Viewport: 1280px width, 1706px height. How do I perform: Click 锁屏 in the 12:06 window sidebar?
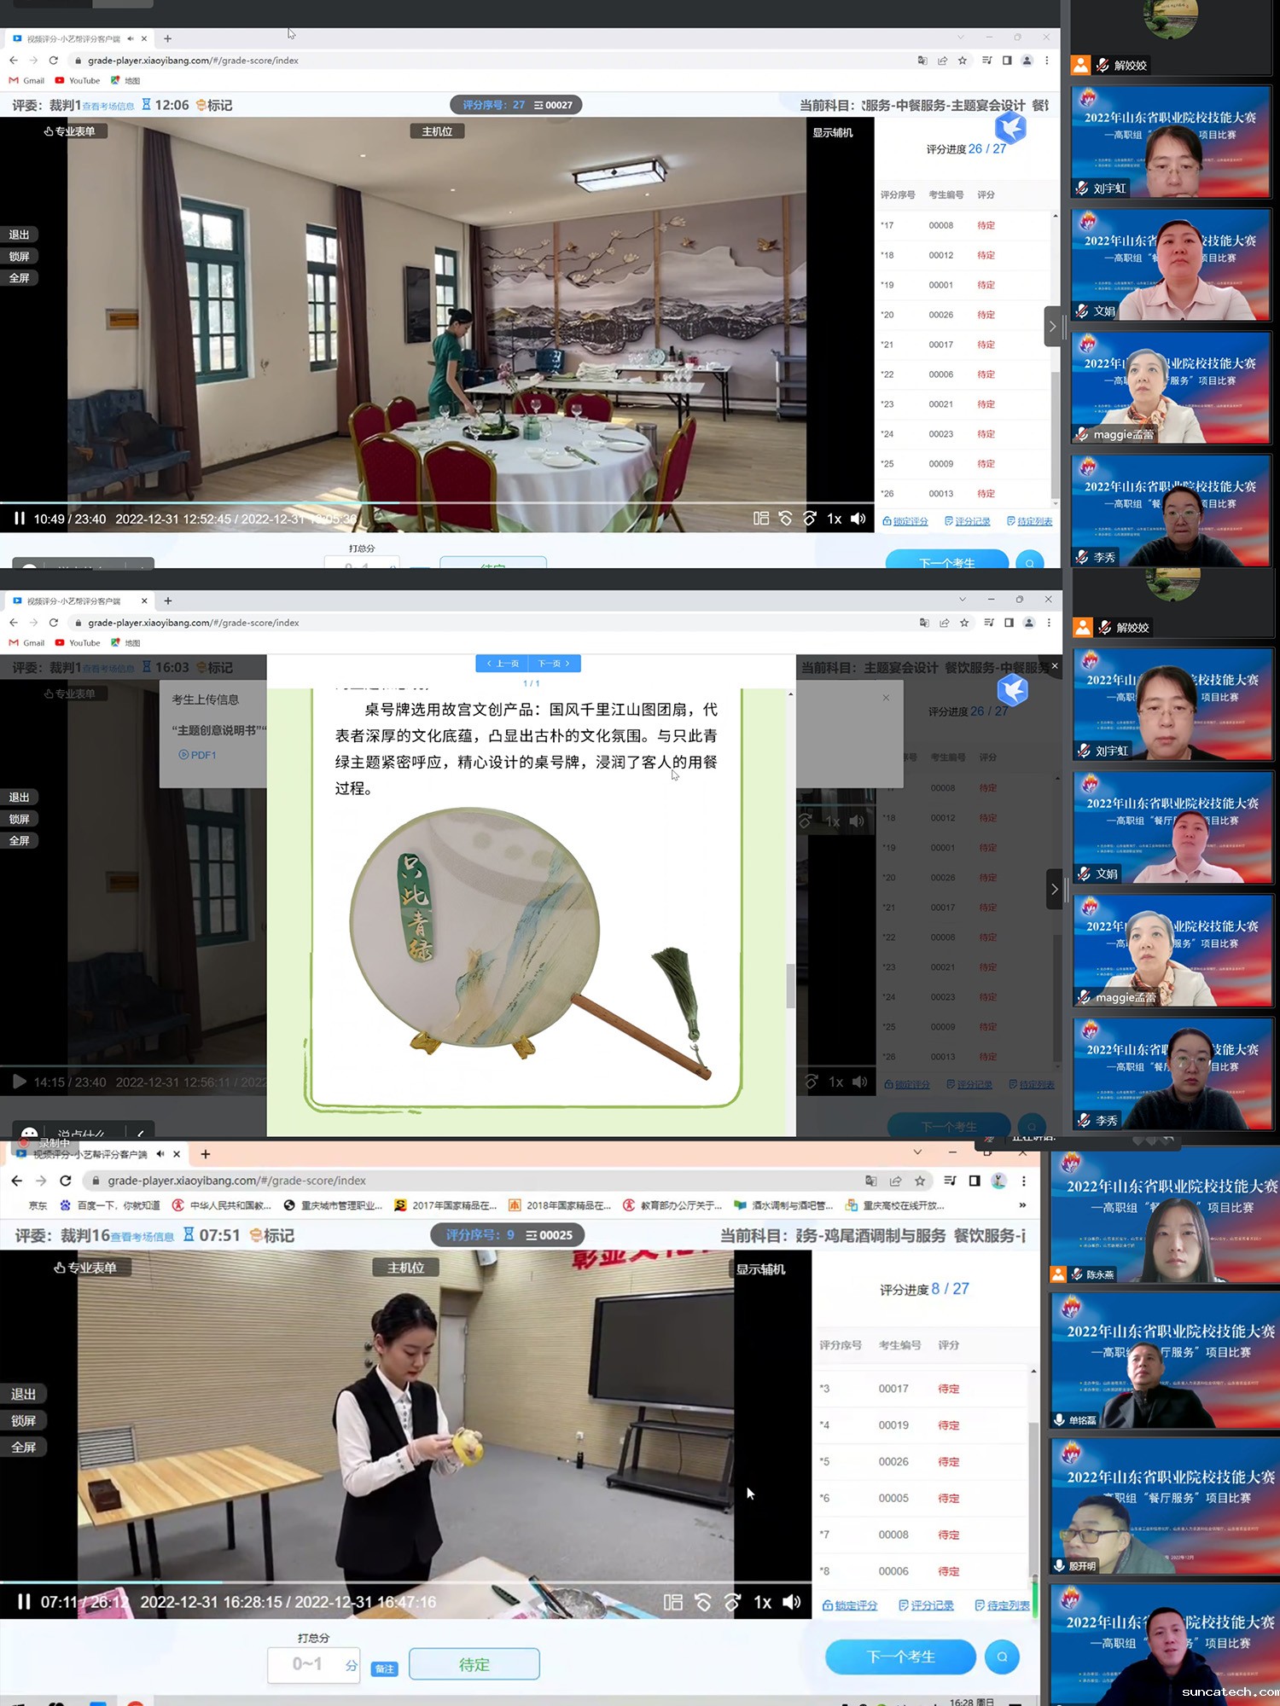(x=20, y=256)
